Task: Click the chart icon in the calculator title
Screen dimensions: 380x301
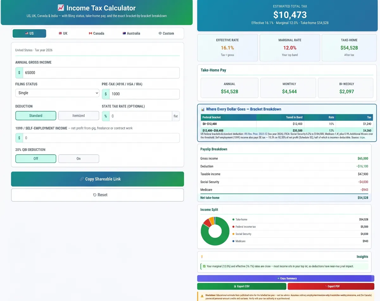Action: tap(61, 8)
